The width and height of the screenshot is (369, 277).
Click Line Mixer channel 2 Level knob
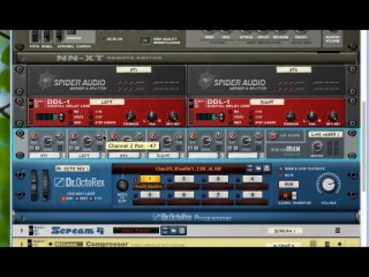point(87,142)
